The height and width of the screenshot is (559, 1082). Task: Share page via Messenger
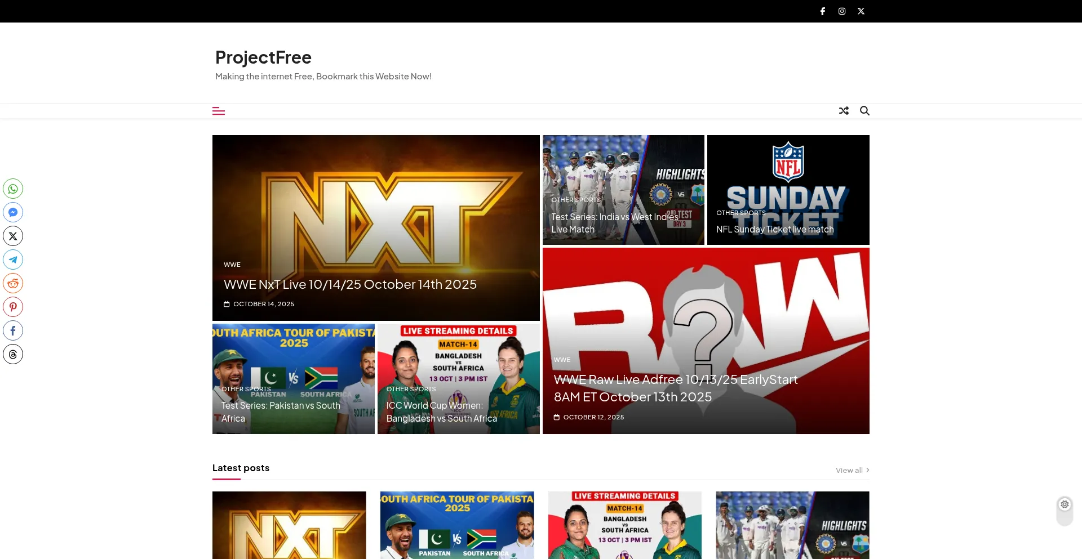point(13,212)
